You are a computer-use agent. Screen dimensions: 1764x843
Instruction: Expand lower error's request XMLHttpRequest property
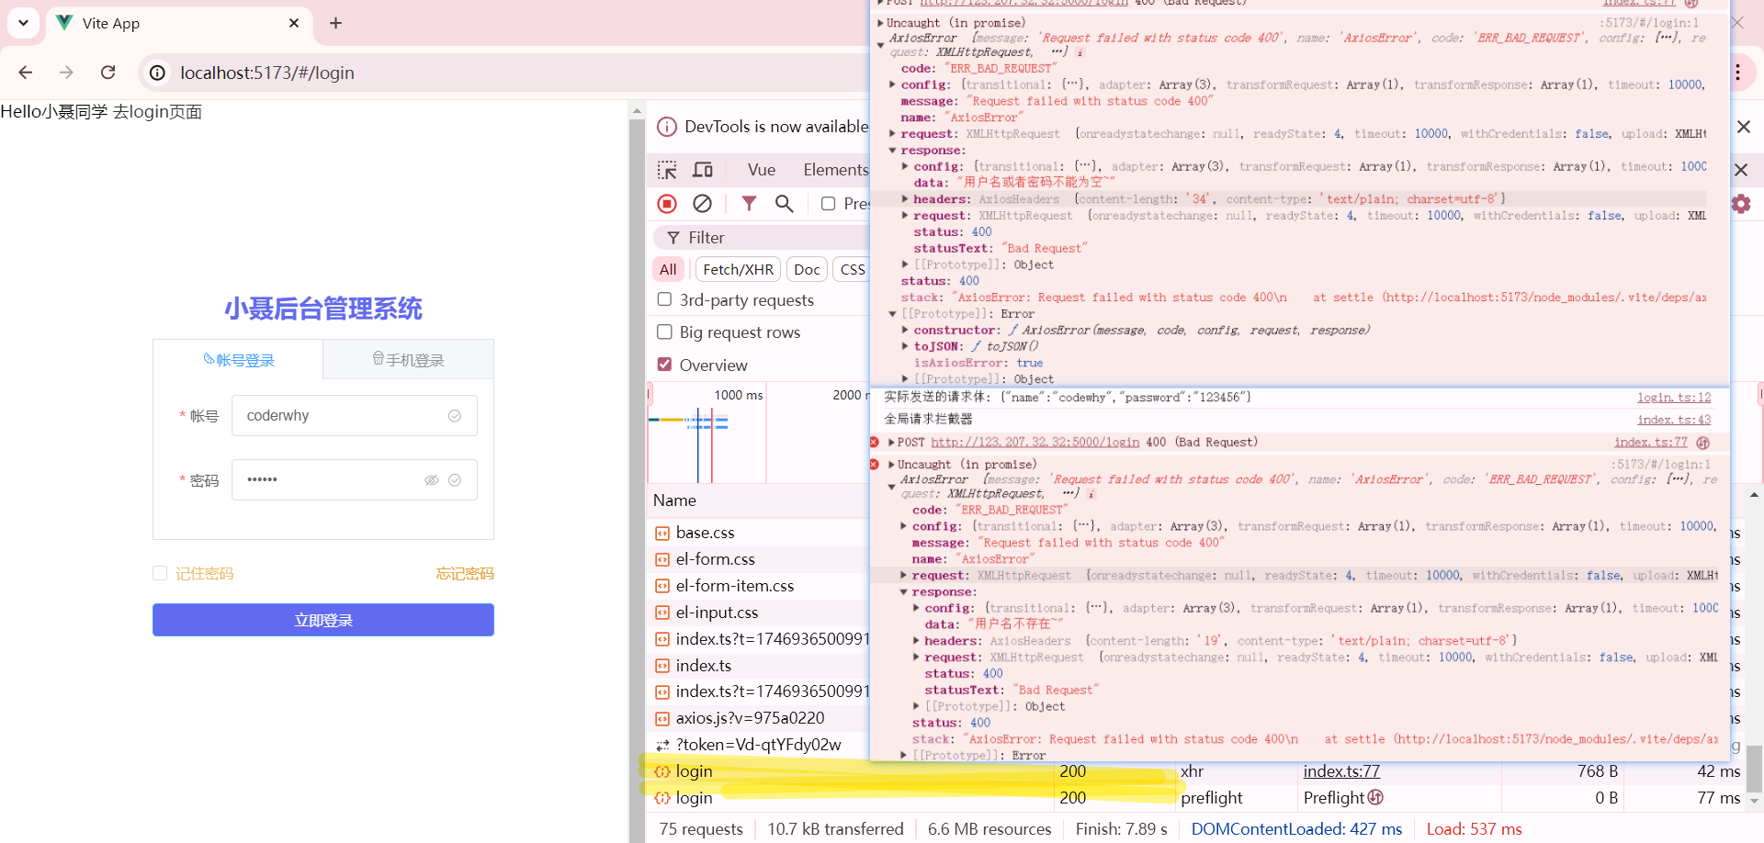coord(903,576)
